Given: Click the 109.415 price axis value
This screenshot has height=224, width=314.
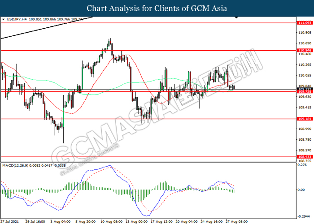Looking at the screenshot, I should coord(305,108).
